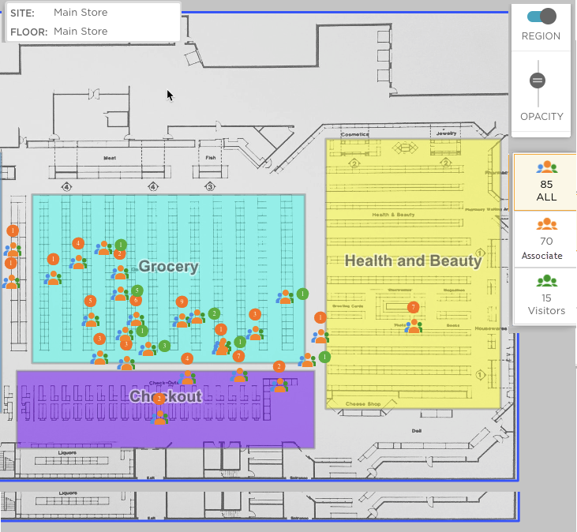The image size is (577, 532).
Task: Click the people cluster with orange 9 badge
Action: [182, 320]
